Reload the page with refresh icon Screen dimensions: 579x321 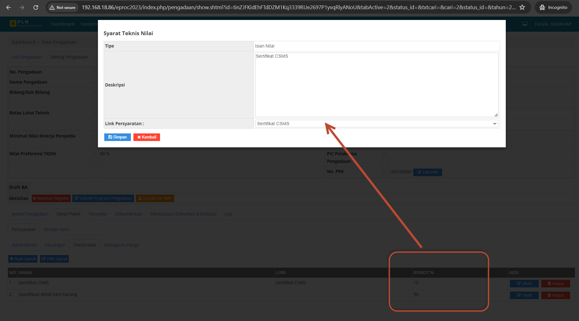36,7
